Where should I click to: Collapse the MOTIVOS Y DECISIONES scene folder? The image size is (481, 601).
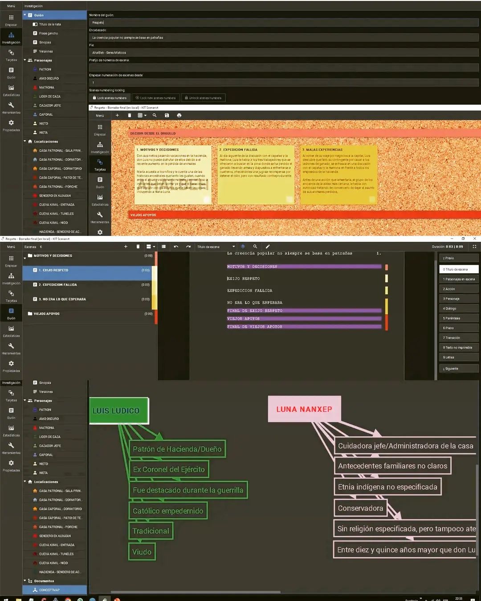click(x=24, y=257)
